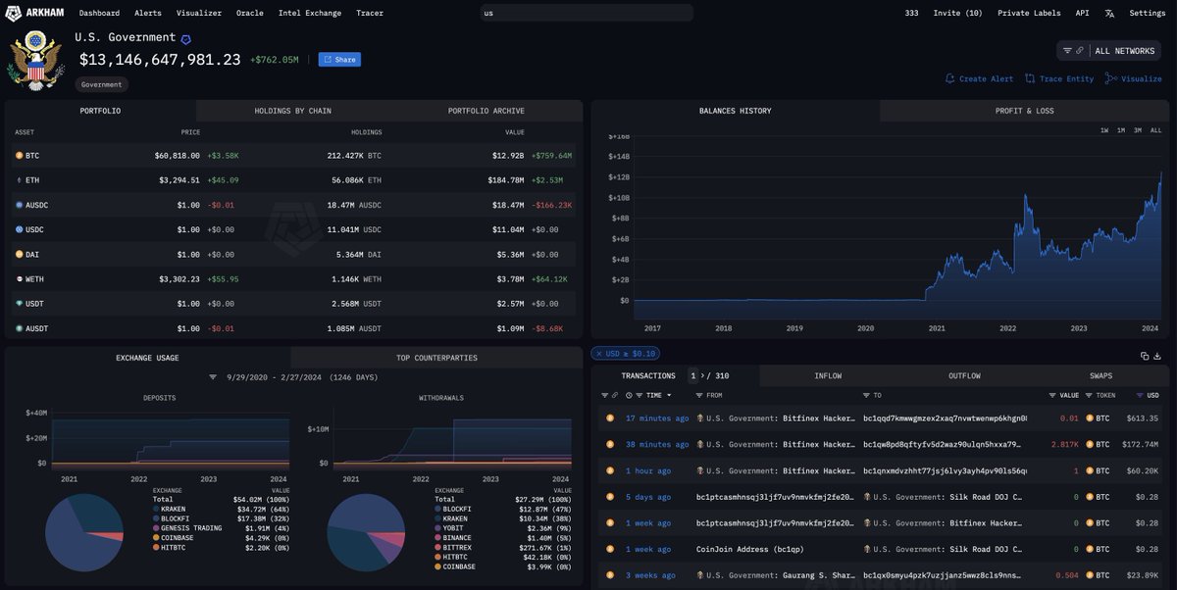Click filter icon in TO column header
Screen dimensions: 1177x590
tap(866, 395)
